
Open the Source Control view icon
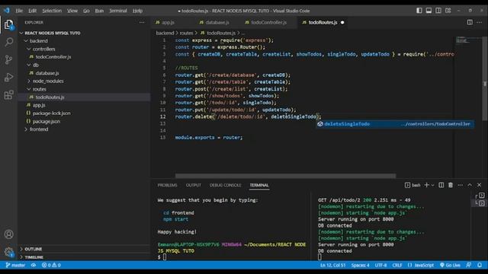click(8, 59)
